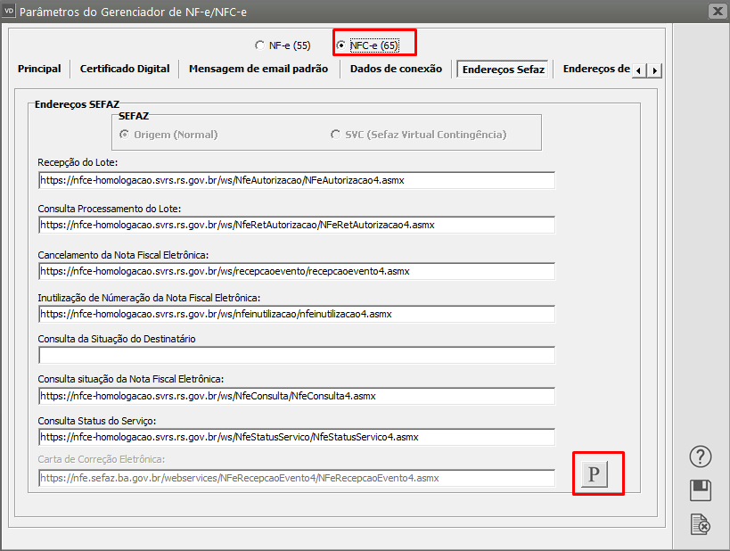Click the Consulta situação da Nota Fiscal field

tap(297, 396)
